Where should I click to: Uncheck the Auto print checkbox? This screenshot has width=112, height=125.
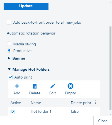click(10, 77)
